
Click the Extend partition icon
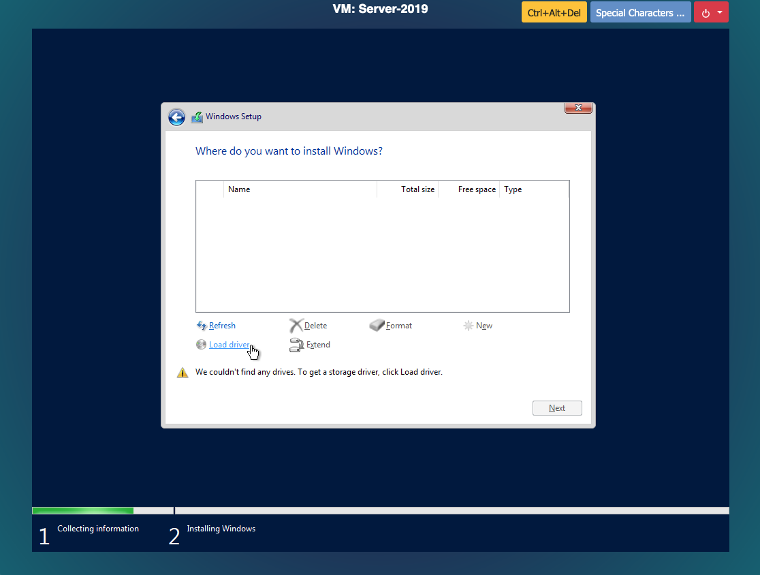click(x=296, y=345)
